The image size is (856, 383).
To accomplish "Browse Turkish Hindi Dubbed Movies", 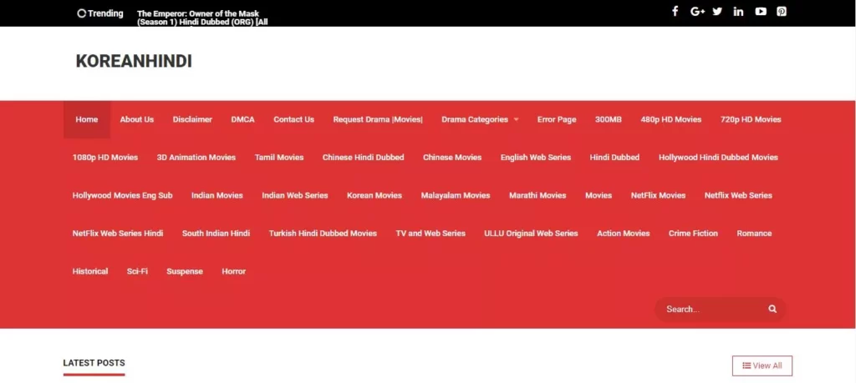I will click(323, 234).
